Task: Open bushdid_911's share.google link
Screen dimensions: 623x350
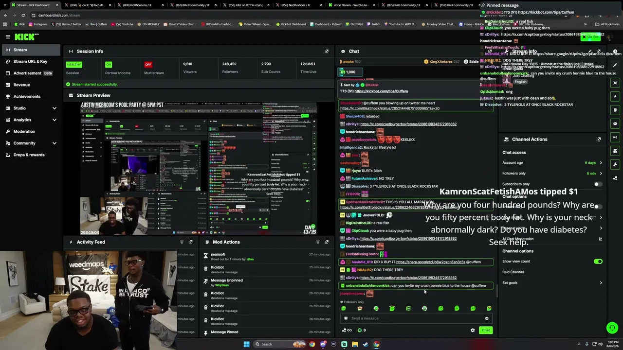Action: pos(431,262)
